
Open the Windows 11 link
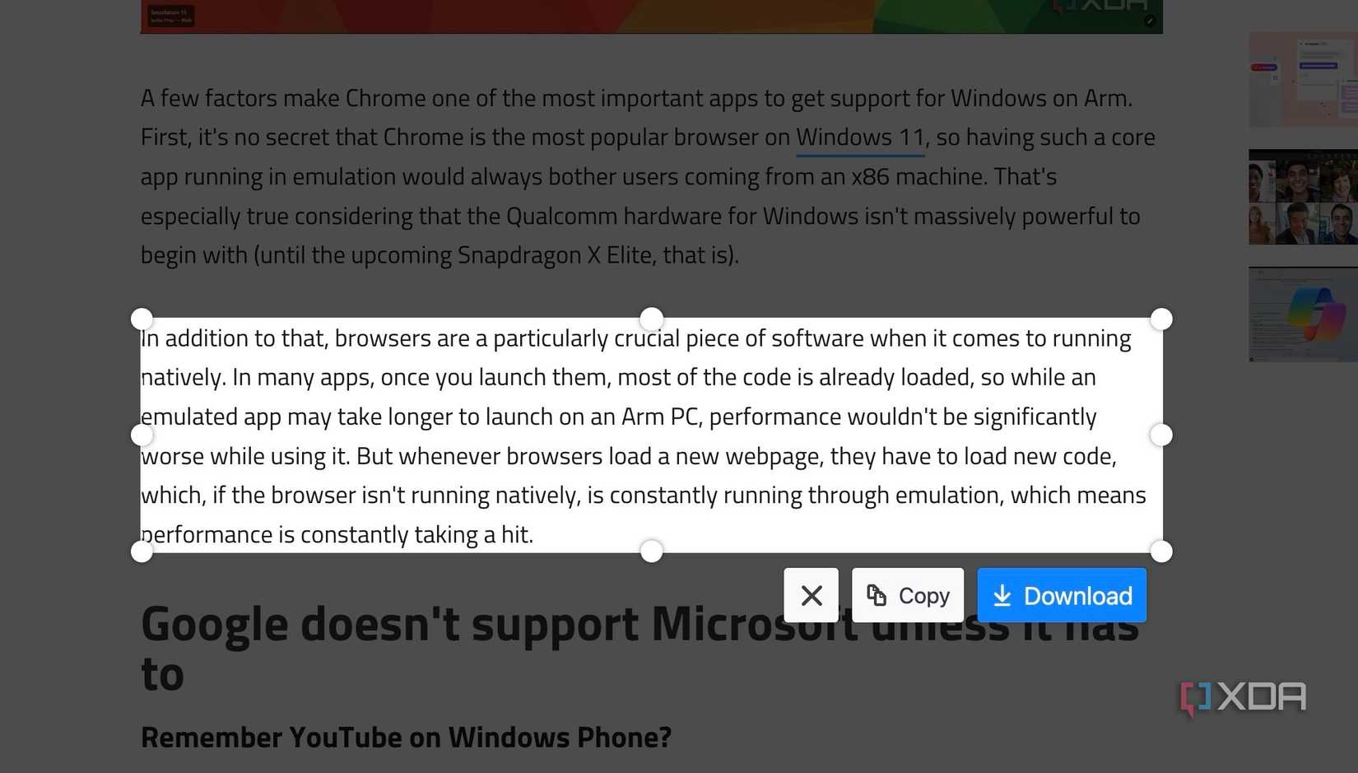[860, 137]
